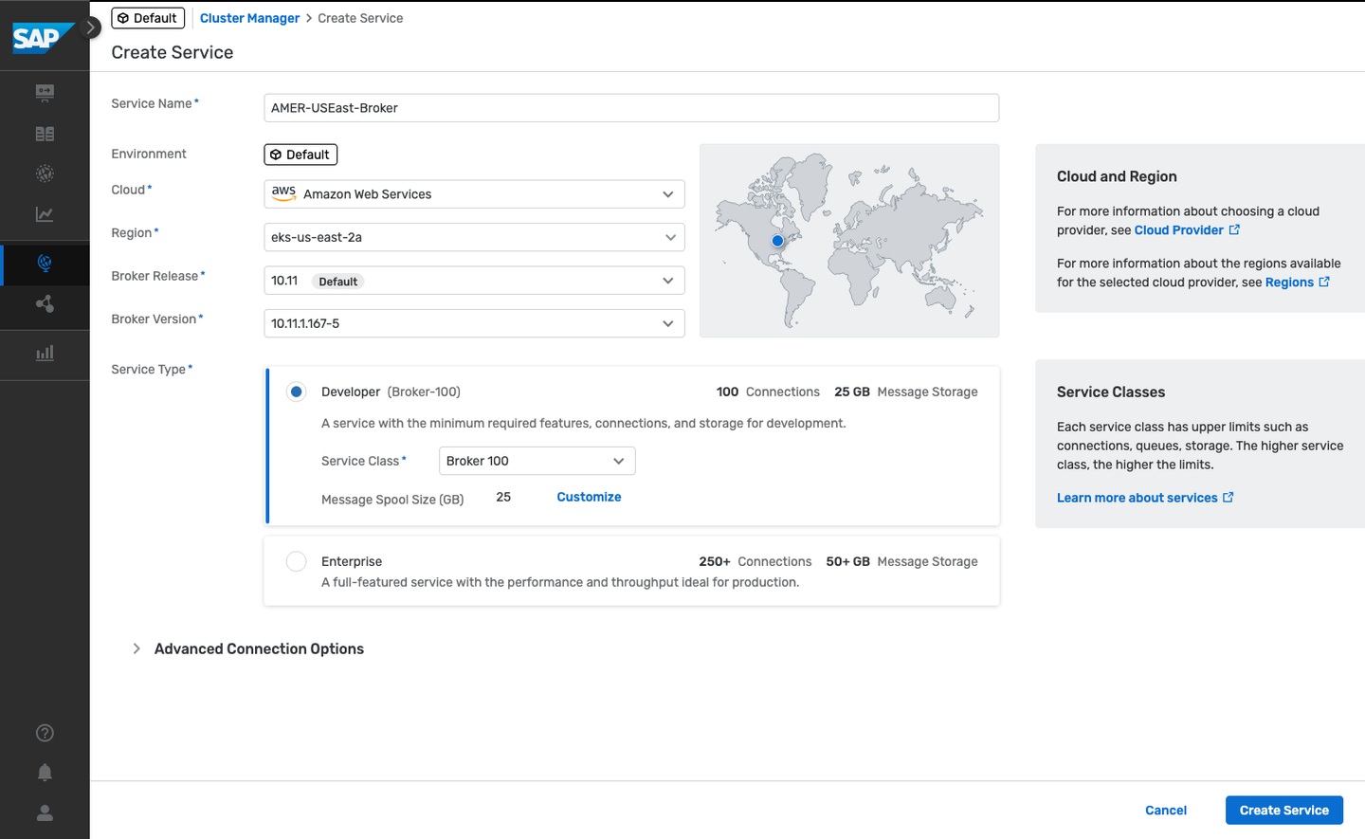This screenshot has height=839, width=1365.
Task: Click the Default environment badge in breadcrumb
Action: pos(148,18)
